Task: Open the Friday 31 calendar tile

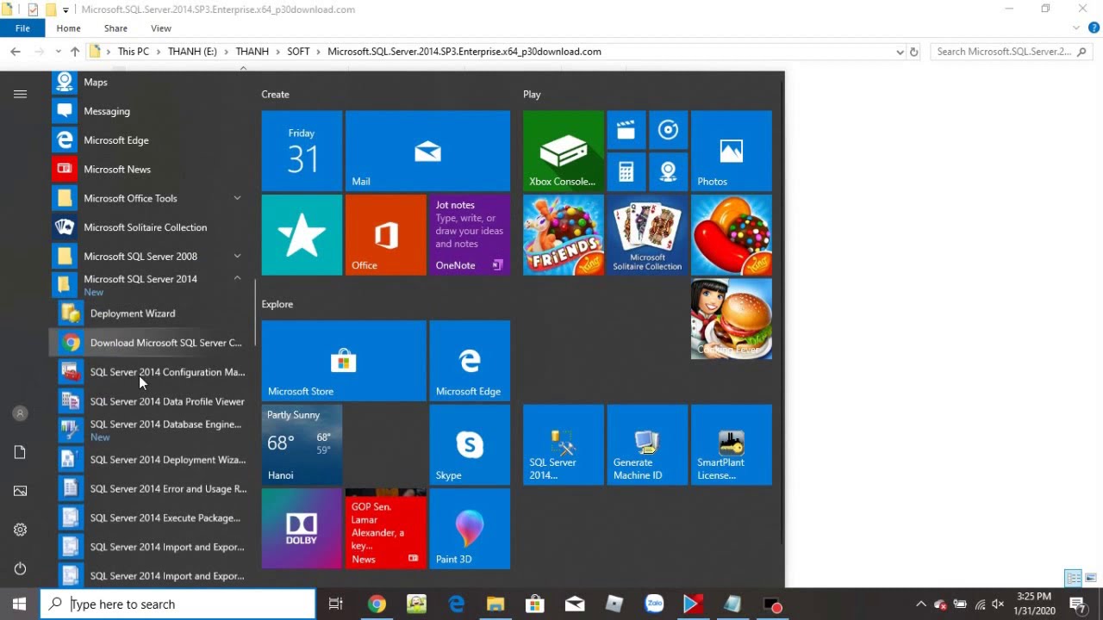Action: [x=302, y=151]
